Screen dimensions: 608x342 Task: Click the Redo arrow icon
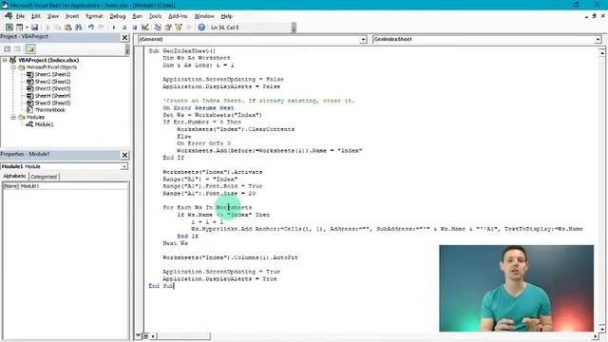click(102, 28)
